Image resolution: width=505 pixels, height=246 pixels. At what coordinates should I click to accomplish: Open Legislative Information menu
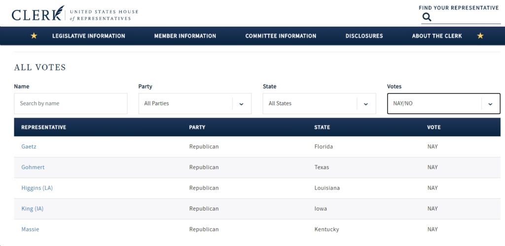tap(89, 36)
